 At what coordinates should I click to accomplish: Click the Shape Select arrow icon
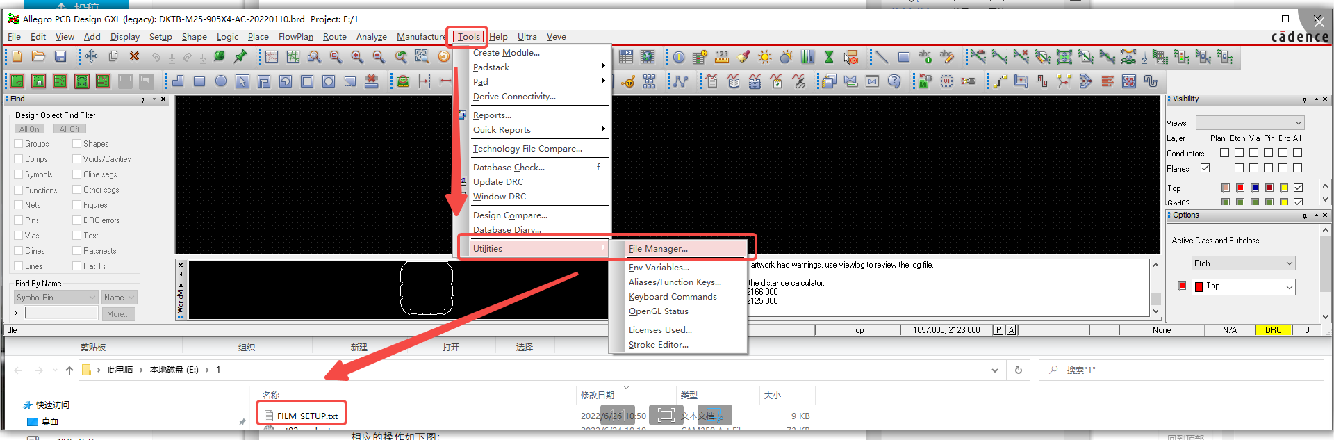[242, 81]
